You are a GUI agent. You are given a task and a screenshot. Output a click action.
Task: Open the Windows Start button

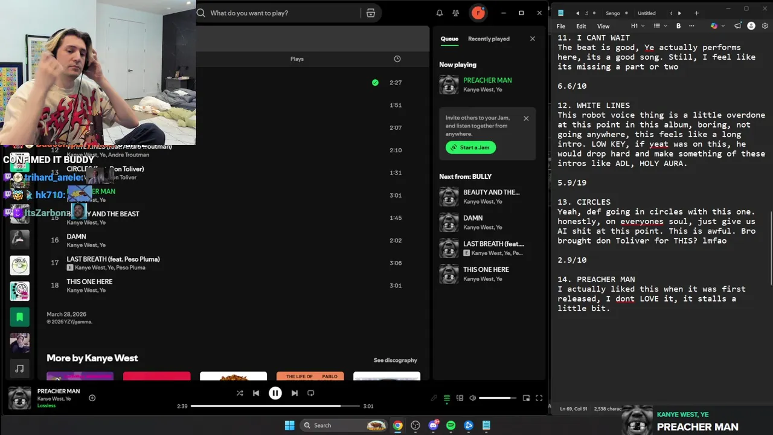click(289, 425)
